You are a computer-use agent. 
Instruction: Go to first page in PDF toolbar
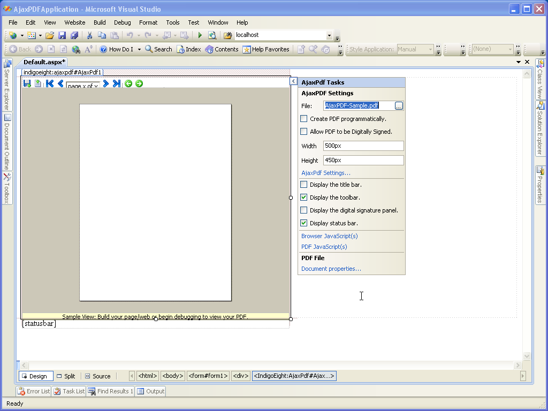pyautogui.click(x=50, y=83)
